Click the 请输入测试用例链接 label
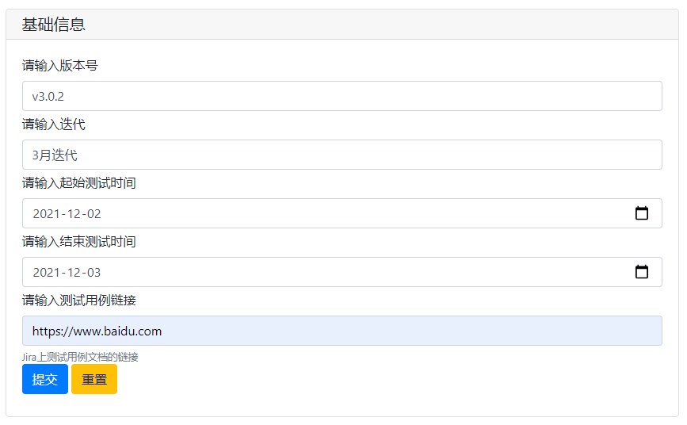The height and width of the screenshot is (425, 687). [x=78, y=300]
